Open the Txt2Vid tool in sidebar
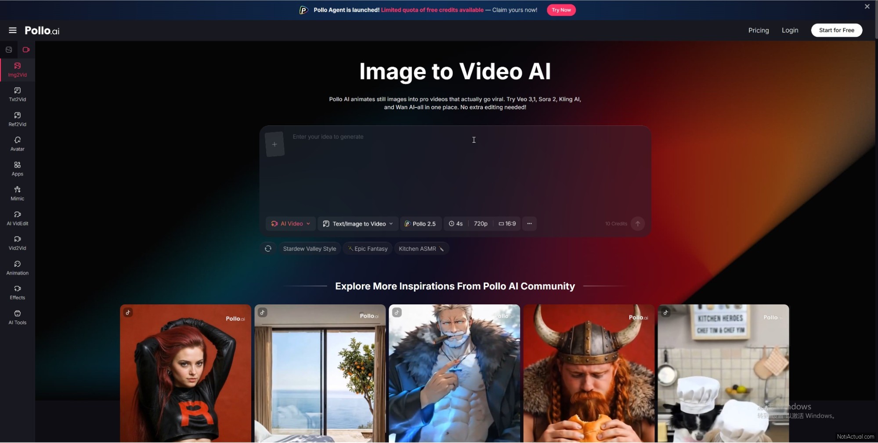 (x=18, y=94)
